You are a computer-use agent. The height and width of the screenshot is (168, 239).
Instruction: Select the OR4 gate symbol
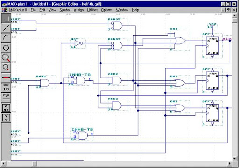[x=180, y=41]
